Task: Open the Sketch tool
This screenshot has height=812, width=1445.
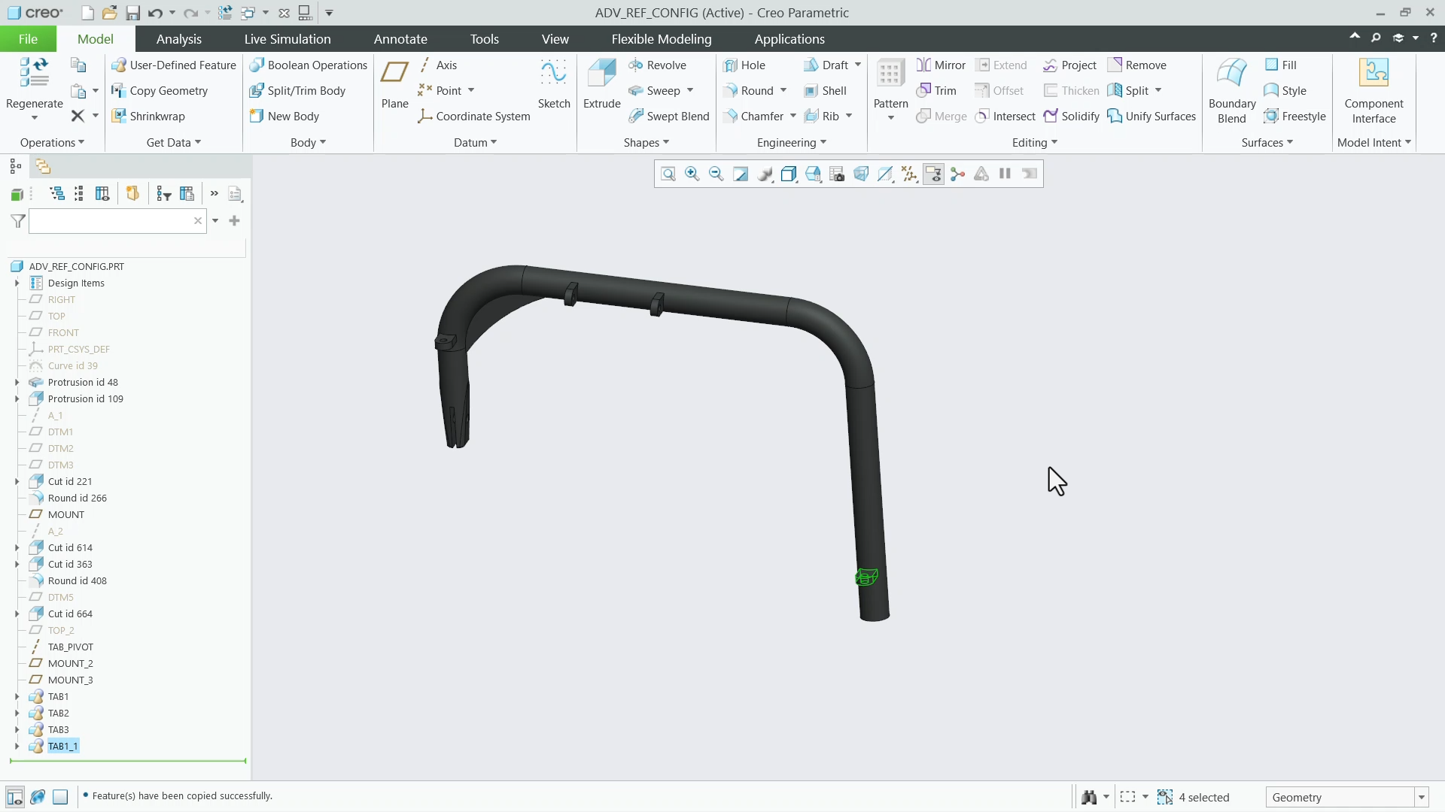Action: point(554,84)
